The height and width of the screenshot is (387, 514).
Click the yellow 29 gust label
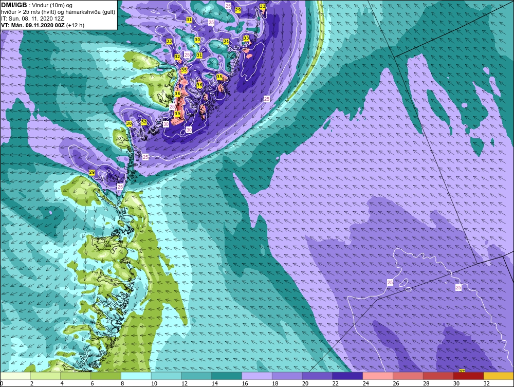pyautogui.click(x=238, y=10)
